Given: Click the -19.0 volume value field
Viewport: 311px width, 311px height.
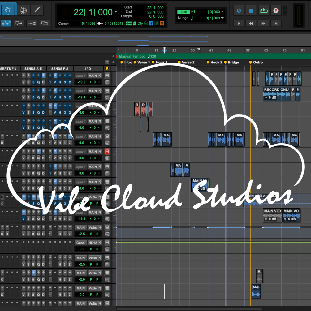Looking at the screenshot, I should (81, 82).
